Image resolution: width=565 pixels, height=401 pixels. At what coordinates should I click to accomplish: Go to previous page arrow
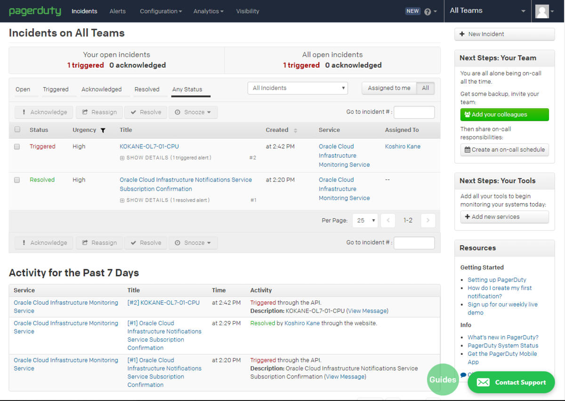point(388,220)
